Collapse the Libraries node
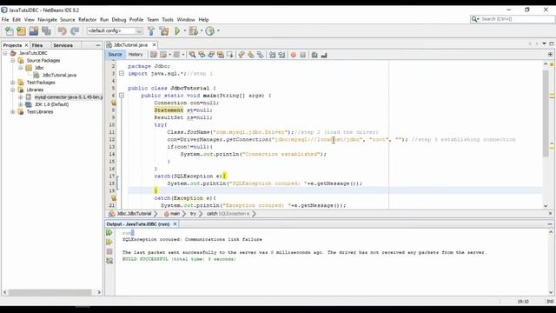Screen dimensions: 556x313 click(x=13, y=90)
